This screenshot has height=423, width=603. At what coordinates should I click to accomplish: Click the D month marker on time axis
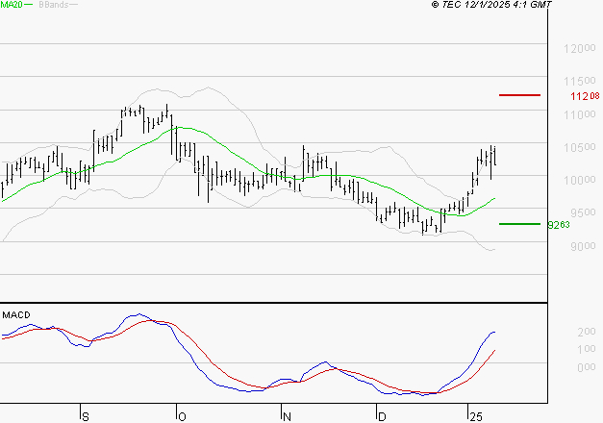pos(382,417)
